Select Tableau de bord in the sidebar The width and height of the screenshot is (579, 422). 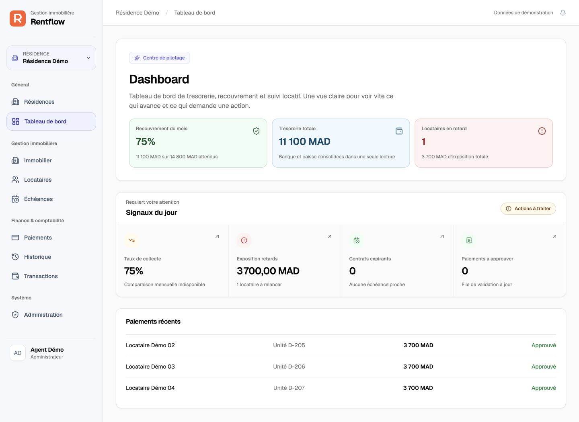pyautogui.click(x=51, y=121)
